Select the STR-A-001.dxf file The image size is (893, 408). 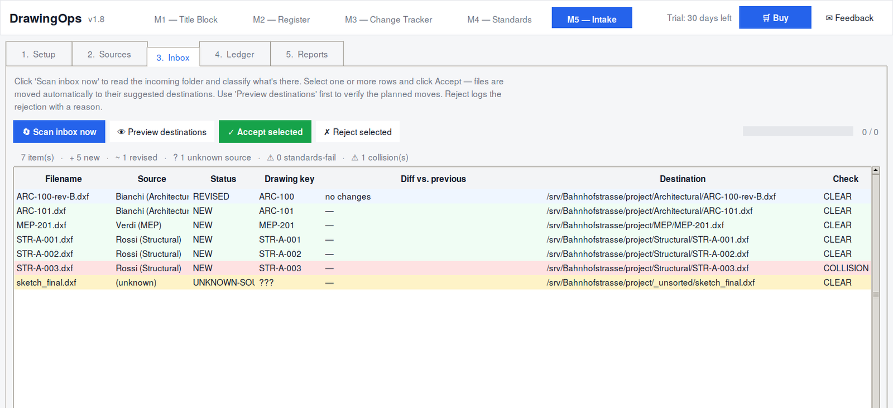442,239
